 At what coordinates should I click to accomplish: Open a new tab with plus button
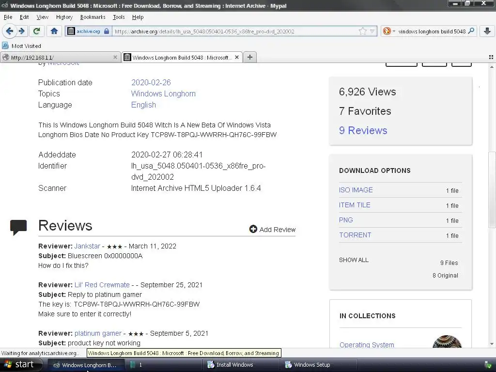coord(250,57)
